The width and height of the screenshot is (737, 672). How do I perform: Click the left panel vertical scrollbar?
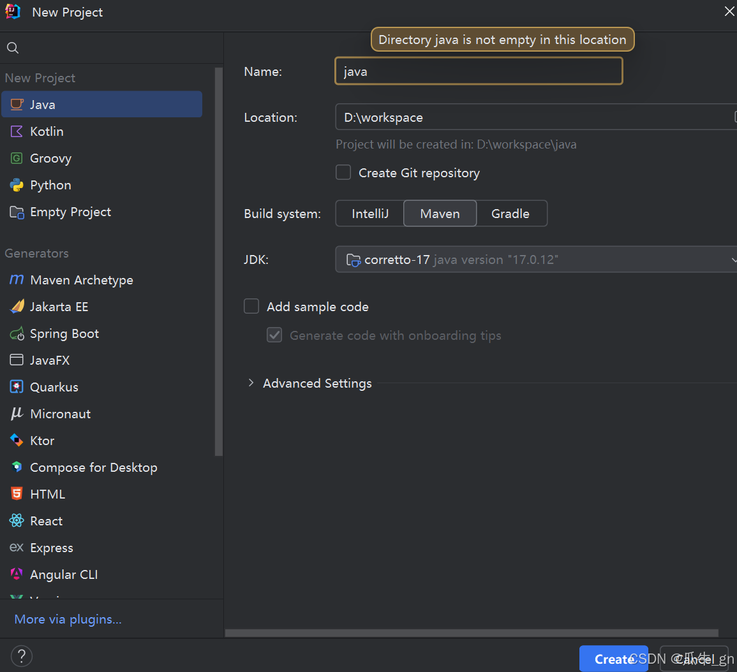click(x=219, y=261)
